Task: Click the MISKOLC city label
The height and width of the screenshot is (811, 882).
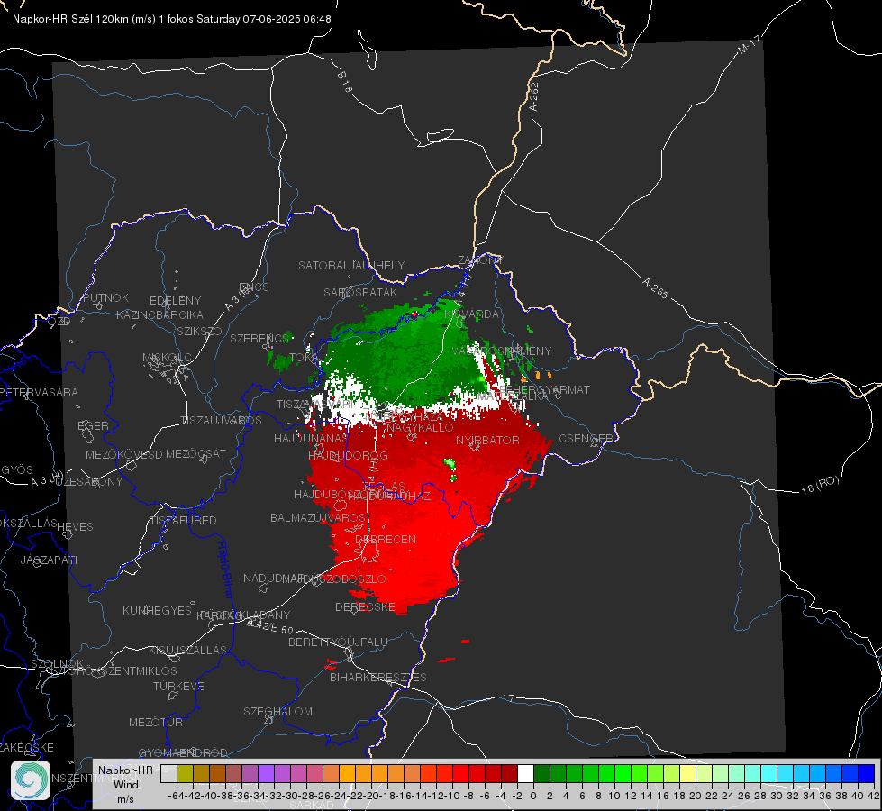Action: tap(167, 358)
